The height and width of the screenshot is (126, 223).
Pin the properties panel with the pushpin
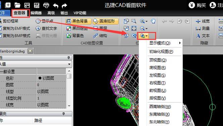tap(68, 58)
